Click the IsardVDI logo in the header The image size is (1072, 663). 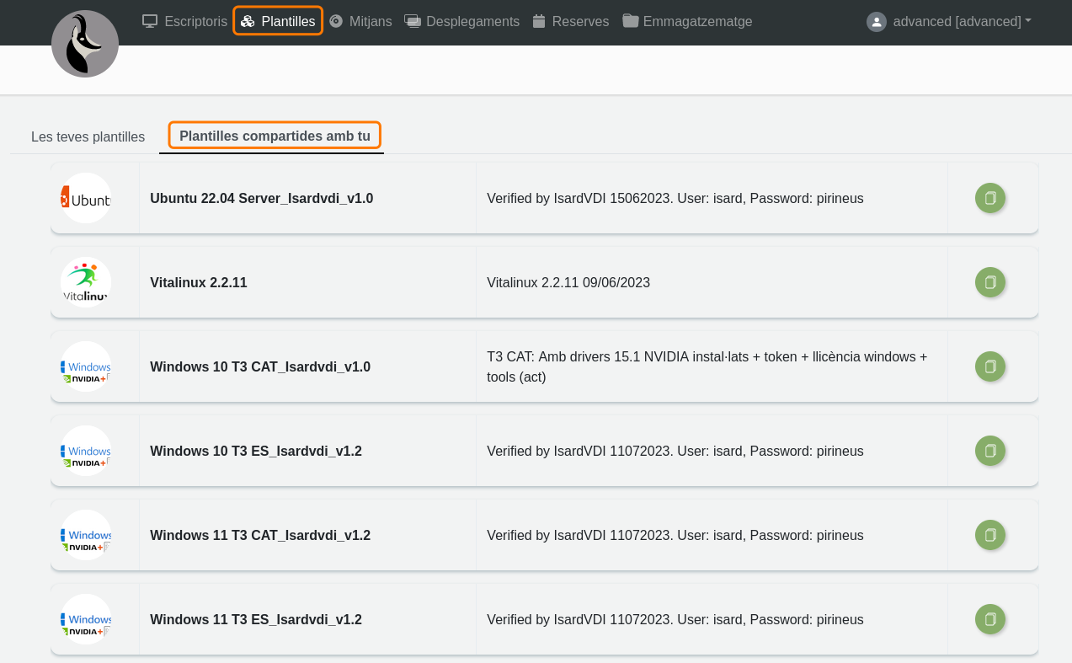click(85, 44)
